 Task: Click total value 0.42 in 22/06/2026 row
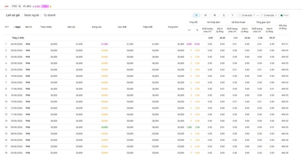click(272, 70)
